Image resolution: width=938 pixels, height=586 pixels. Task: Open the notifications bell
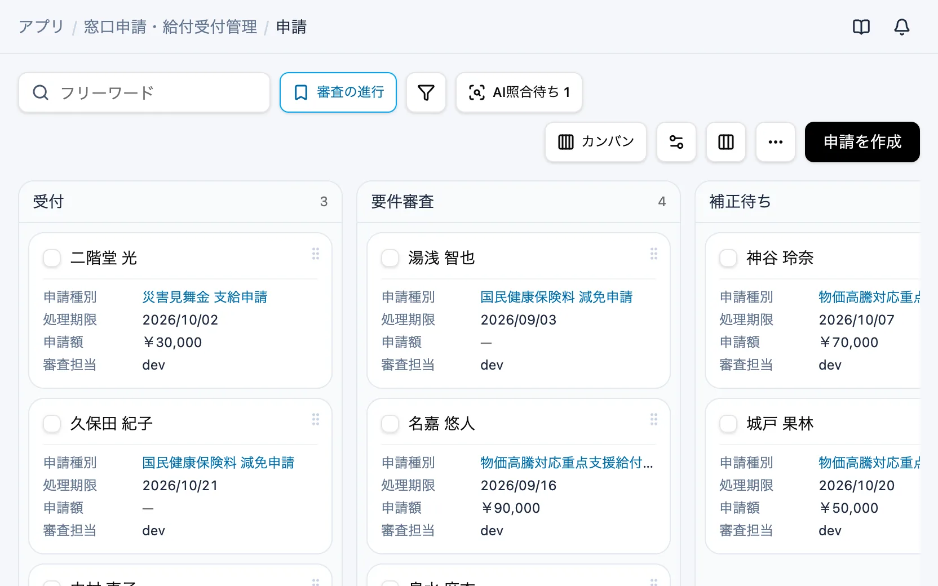902,26
